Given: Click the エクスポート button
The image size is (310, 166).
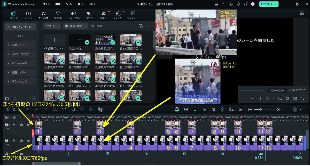Looking at the screenshot, I should tap(269, 4).
